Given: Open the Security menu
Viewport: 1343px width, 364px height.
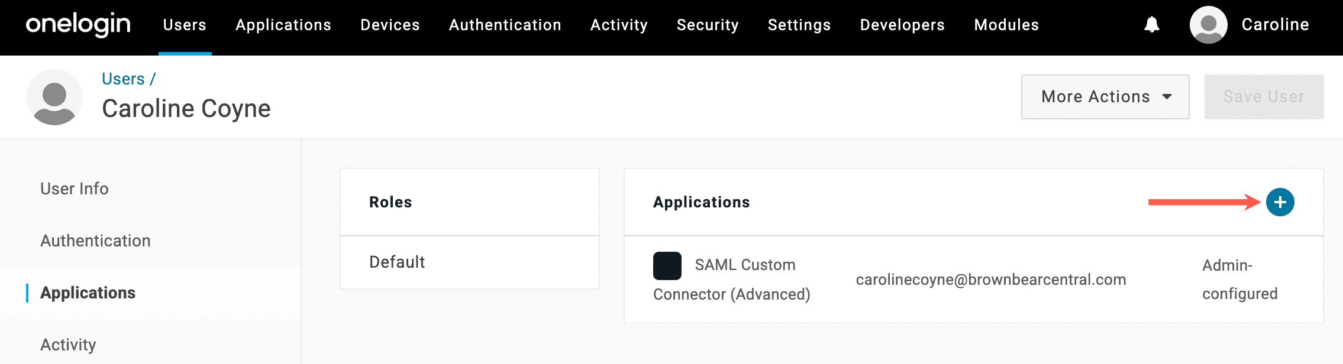Looking at the screenshot, I should coord(708,25).
